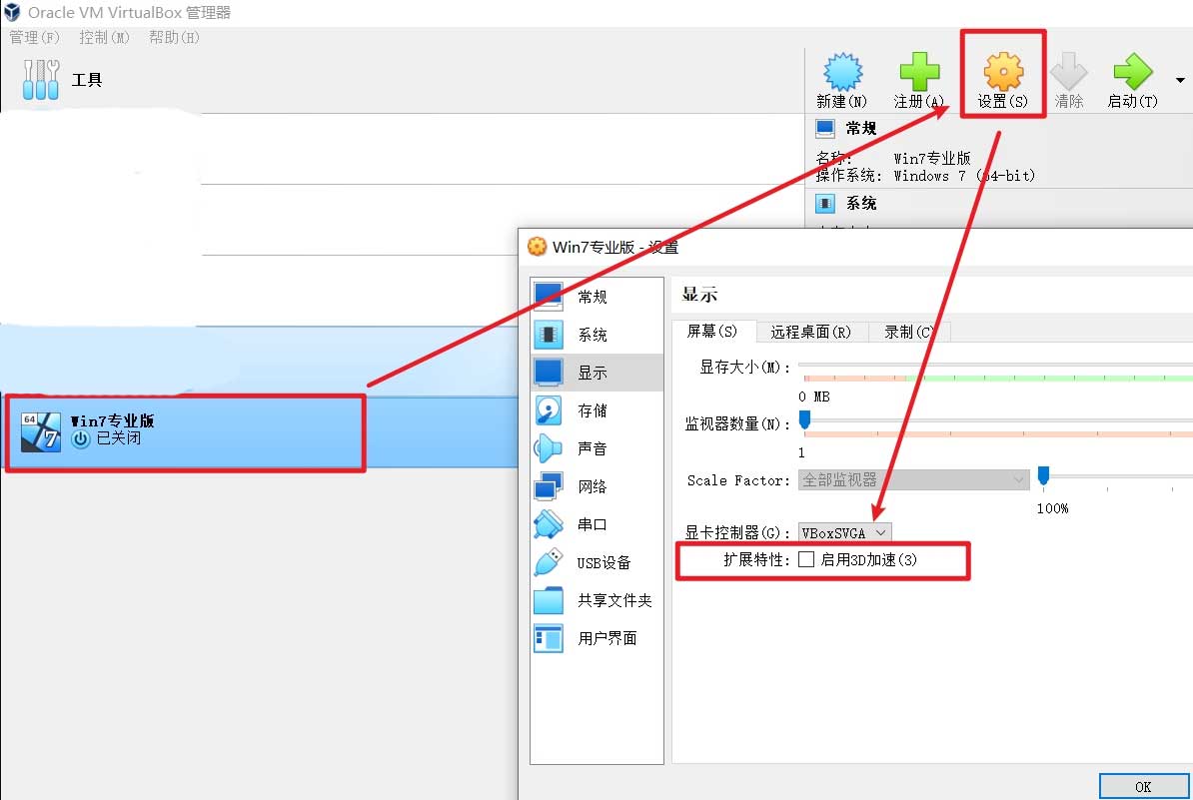Click the 显存大小 slider track
The width and height of the screenshot is (1193, 800).
coord(995,366)
